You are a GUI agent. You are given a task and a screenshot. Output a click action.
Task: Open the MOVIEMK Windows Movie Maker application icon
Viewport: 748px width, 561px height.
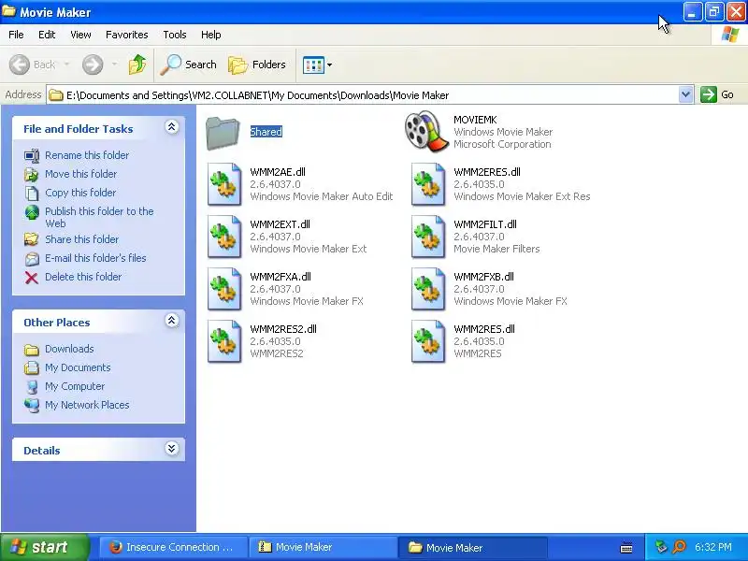pos(426,131)
